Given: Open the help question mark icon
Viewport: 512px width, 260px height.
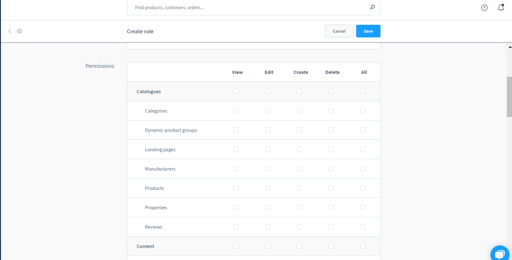Looking at the screenshot, I should pos(484,8).
